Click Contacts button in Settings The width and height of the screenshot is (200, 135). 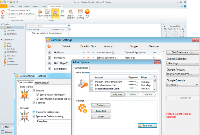click(x=101, y=105)
